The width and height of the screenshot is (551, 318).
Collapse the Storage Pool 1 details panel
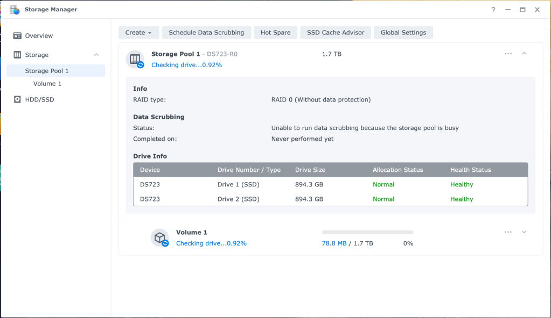pyautogui.click(x=524, y=54)
